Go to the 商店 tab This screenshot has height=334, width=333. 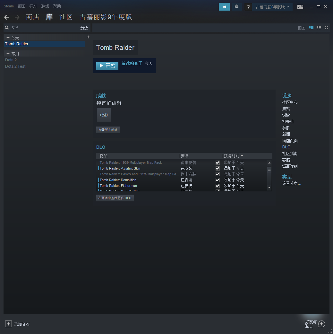(x=32, y=17)
